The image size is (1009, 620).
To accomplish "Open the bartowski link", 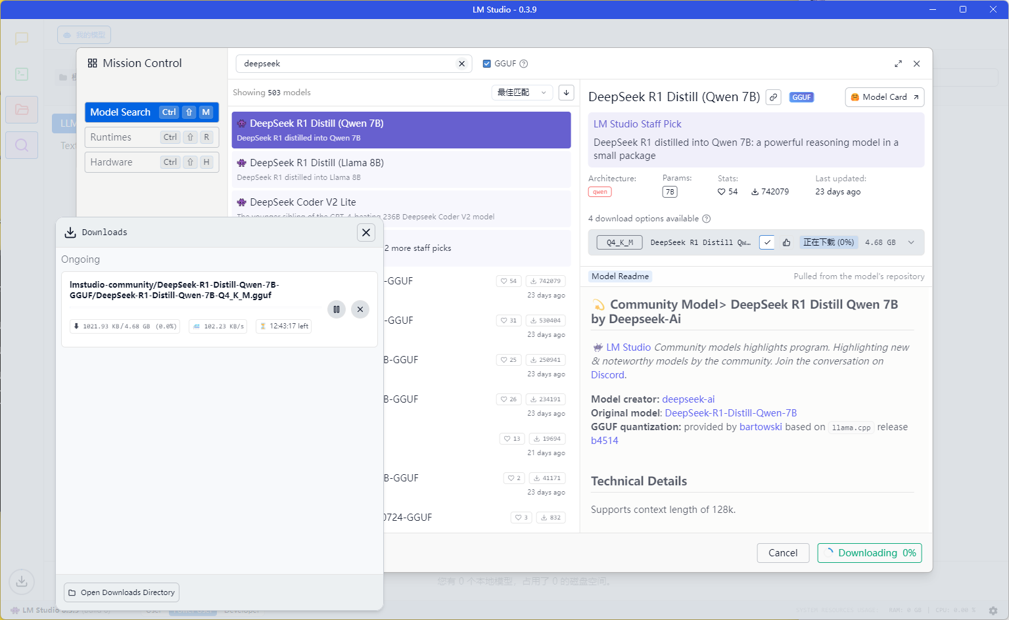I will tap(761, 427).
